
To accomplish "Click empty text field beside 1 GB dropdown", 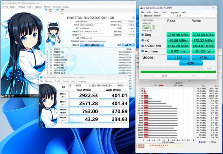I will 201,16.
